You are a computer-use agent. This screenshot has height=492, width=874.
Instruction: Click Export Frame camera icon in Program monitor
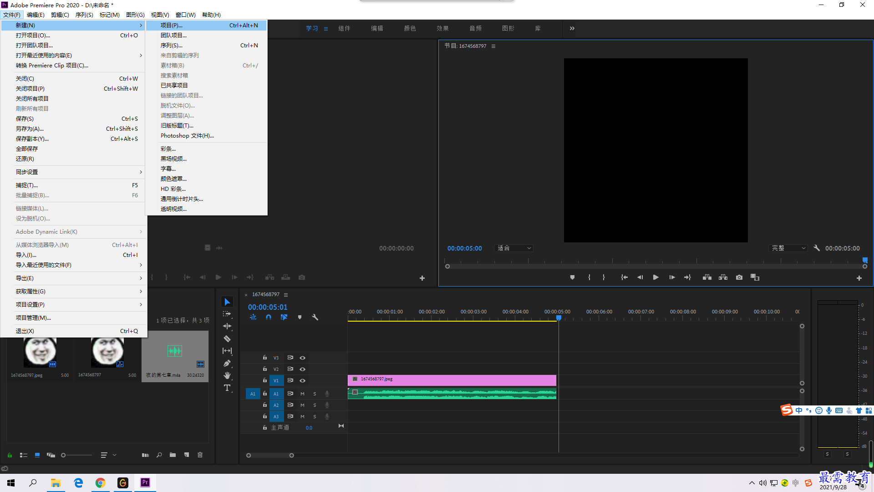point(739,277)
